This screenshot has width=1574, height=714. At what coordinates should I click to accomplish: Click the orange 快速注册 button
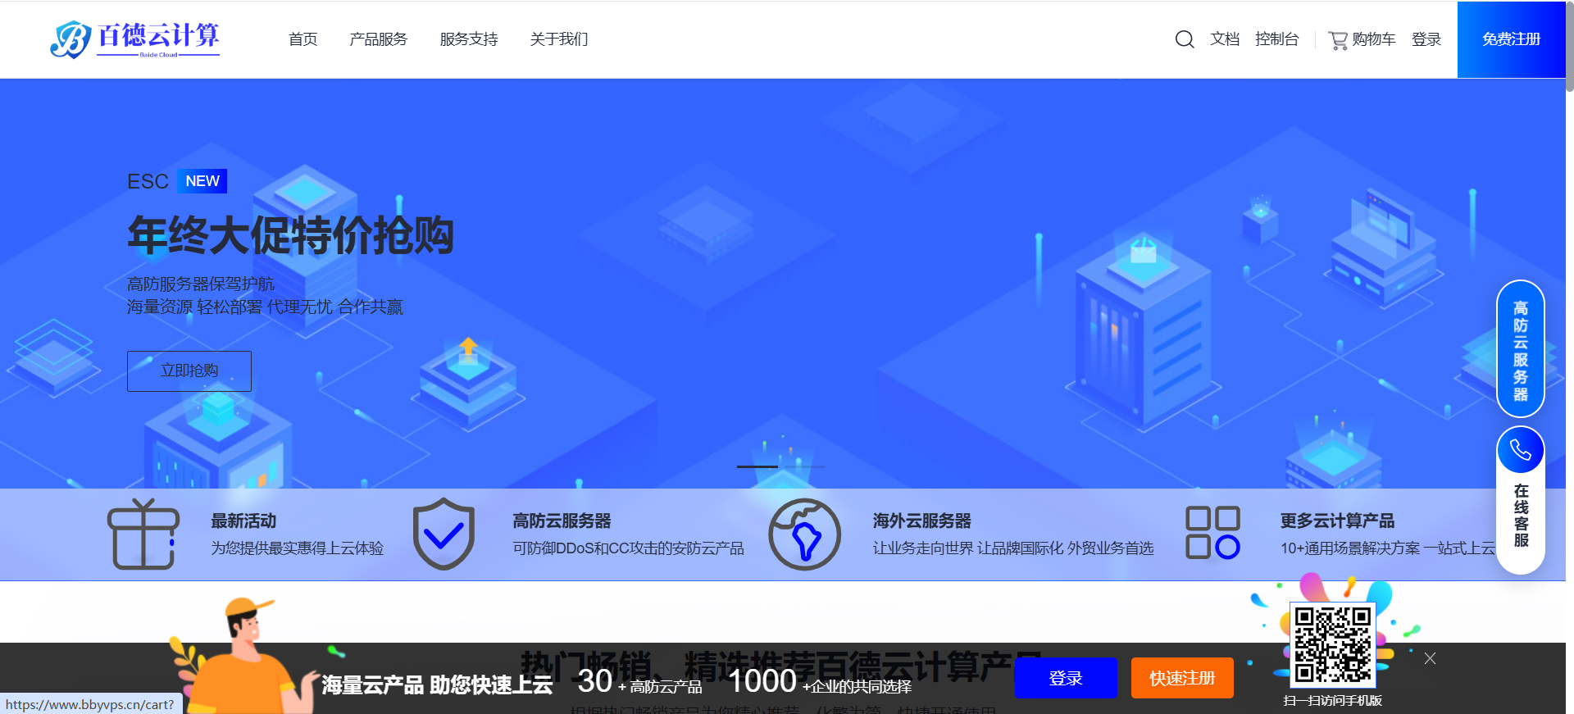[1182, 678]
